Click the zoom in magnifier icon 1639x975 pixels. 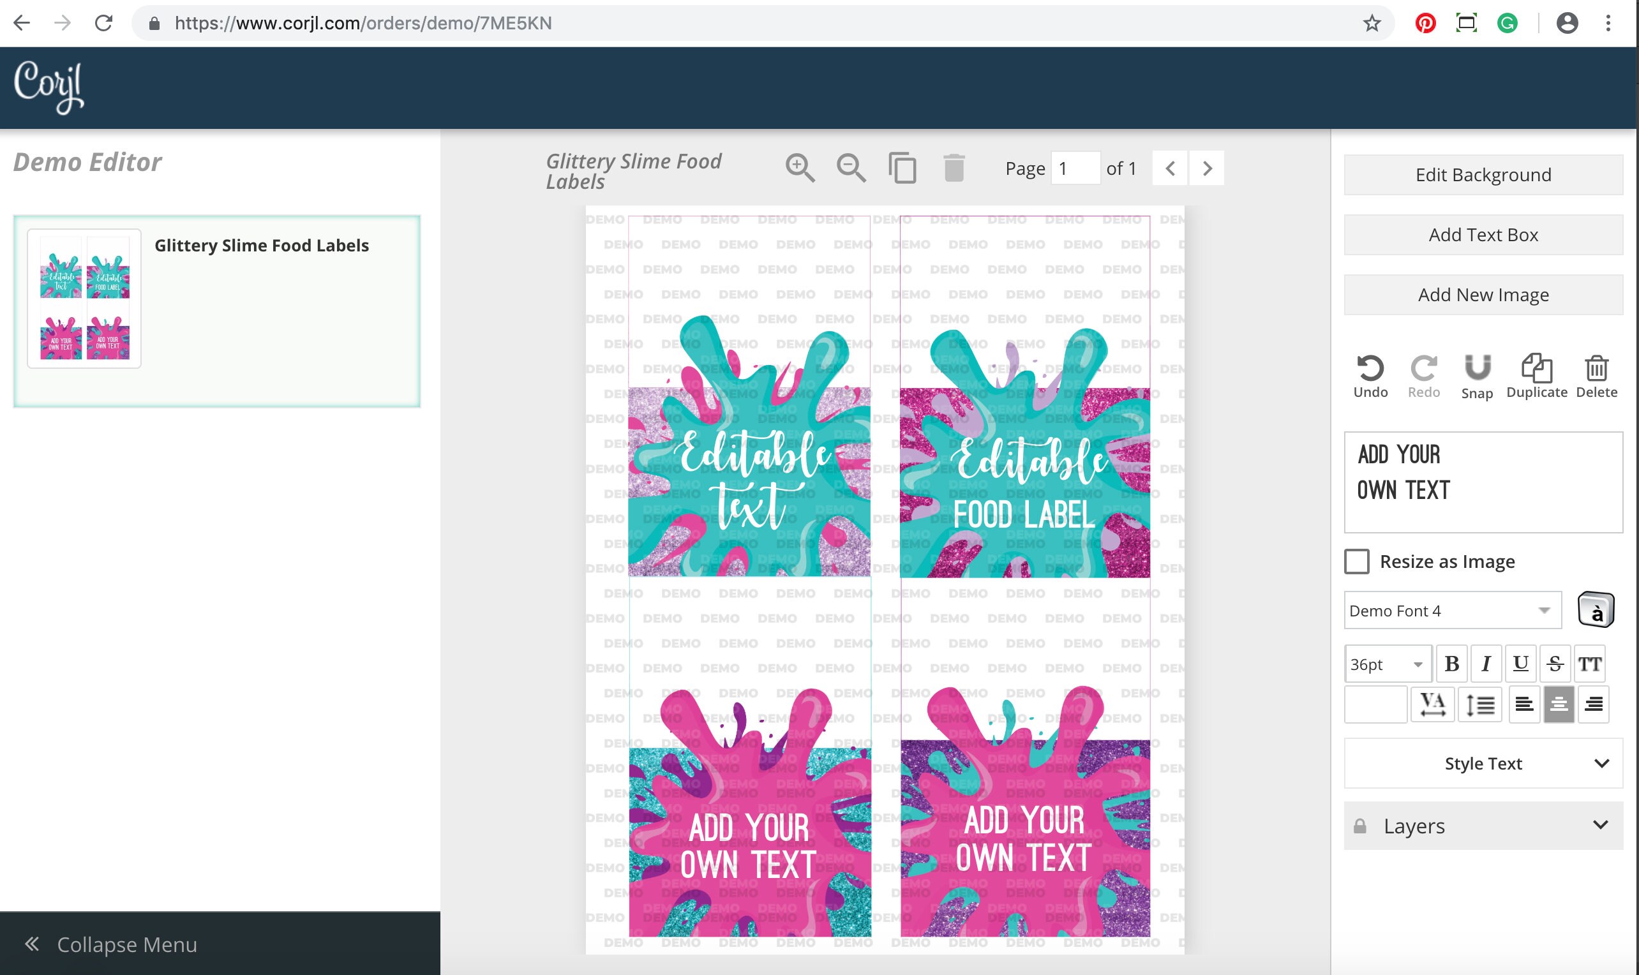pos(800,168)
